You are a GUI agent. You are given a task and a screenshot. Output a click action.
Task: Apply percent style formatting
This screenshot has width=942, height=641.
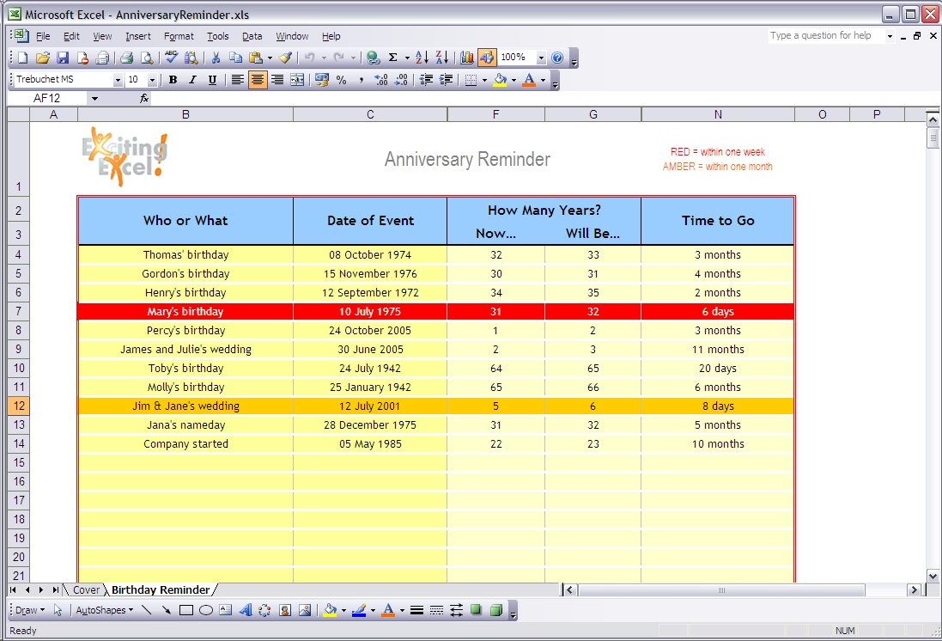click(340, 79)
